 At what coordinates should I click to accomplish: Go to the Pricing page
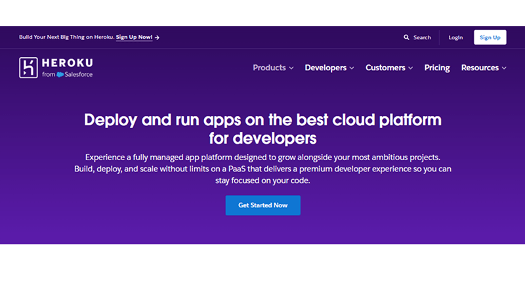(x=437, y=68)
